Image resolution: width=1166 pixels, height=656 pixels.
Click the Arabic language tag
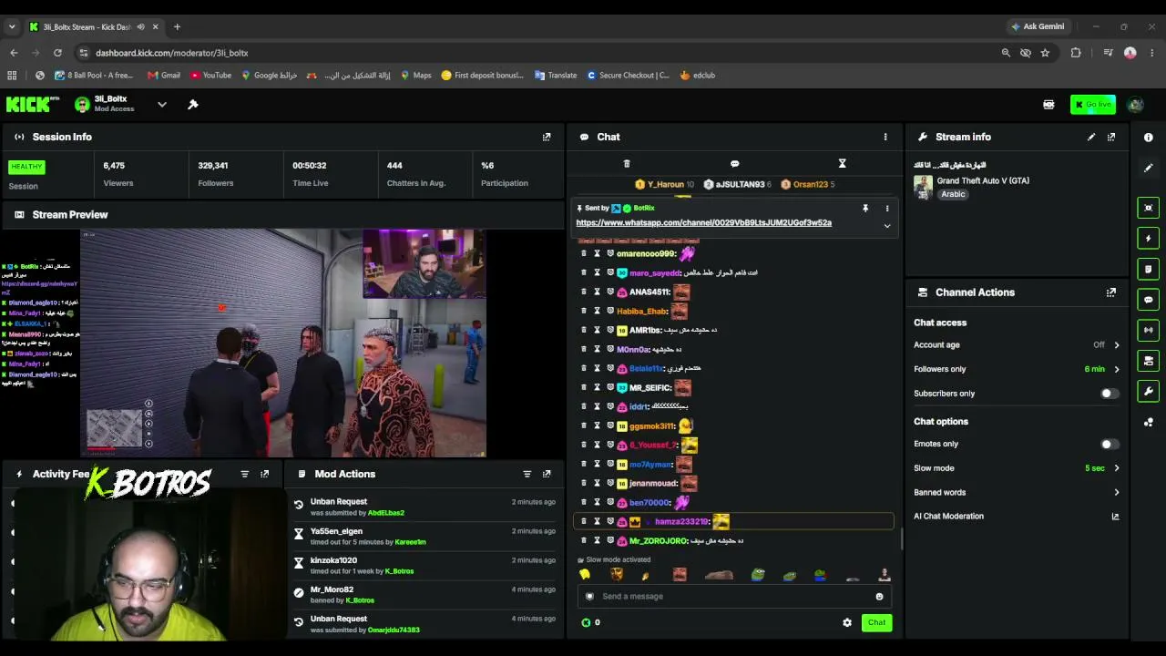tap(953, 194)
